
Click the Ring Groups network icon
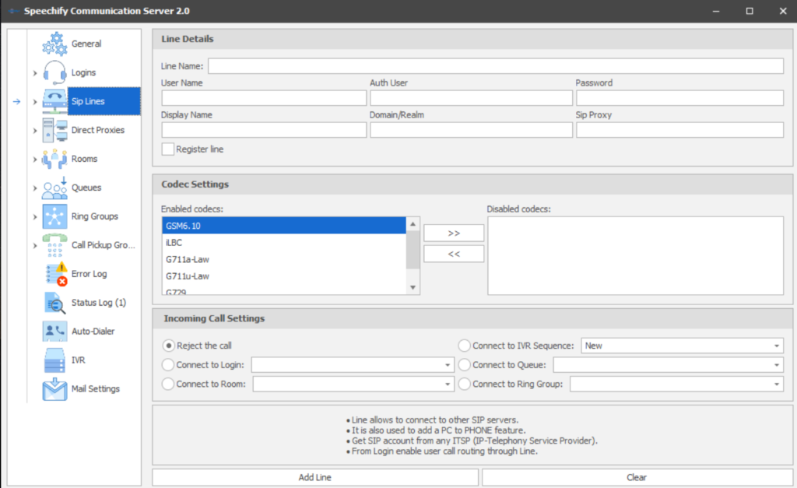[54, 216]
